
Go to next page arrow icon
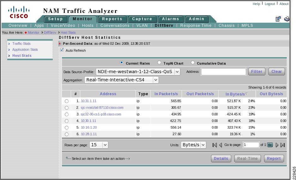click(x=277, y=145)
